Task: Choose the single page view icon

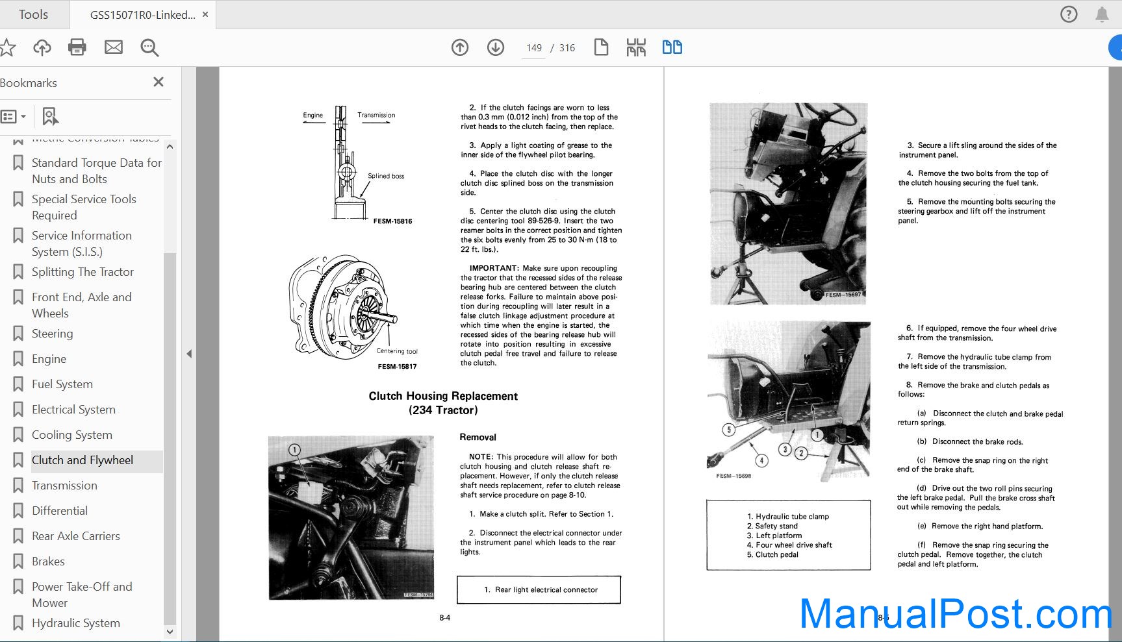Action: tap(601, 47)
